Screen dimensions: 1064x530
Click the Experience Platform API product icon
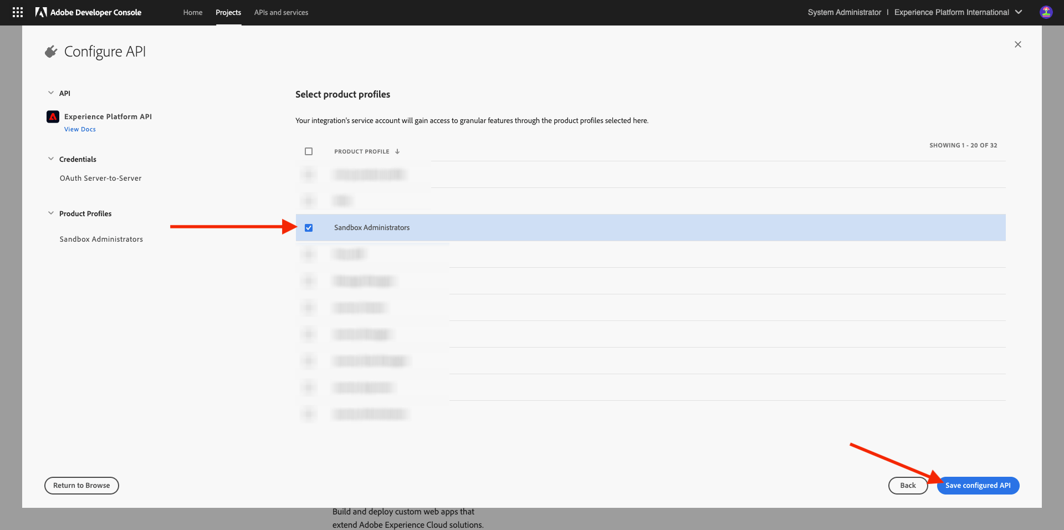52,116
